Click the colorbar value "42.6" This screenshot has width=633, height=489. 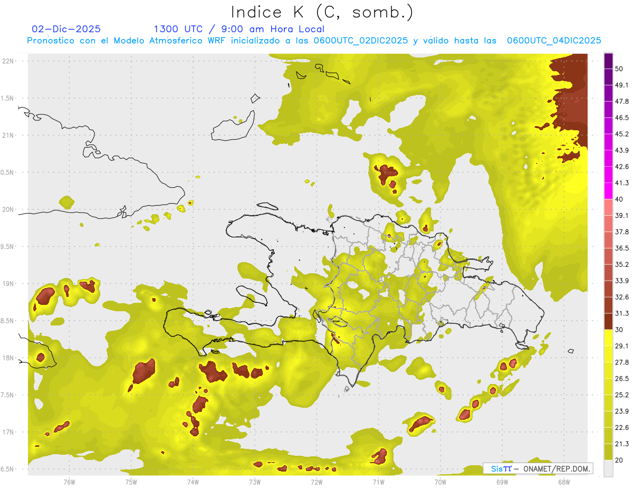(x=622, y=167)
